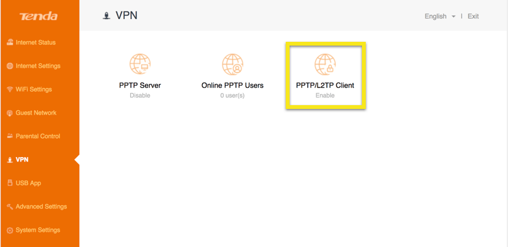Open the PPTP/L2TP Client label
The height and width of the screenshot is (247, 508).
[325, 85]
